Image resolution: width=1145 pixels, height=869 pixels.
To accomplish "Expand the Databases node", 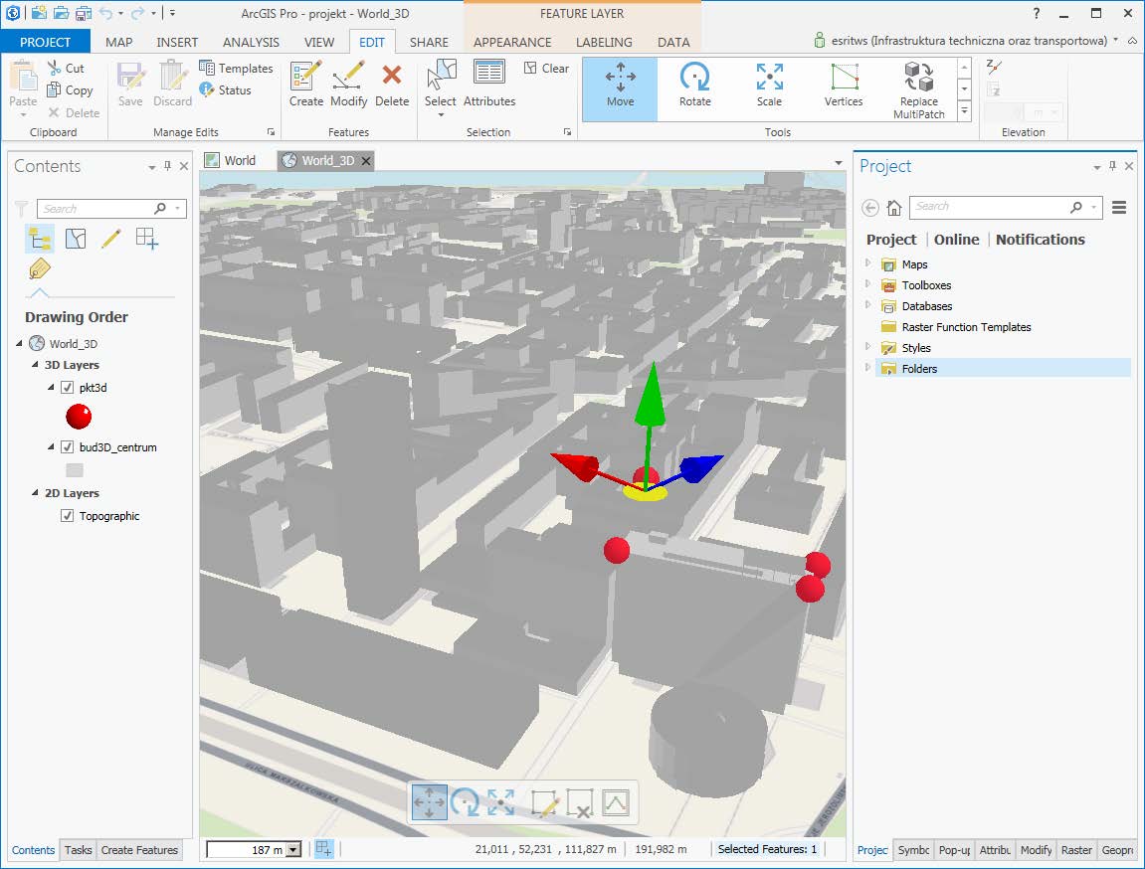I will click(x=868, y=305).
